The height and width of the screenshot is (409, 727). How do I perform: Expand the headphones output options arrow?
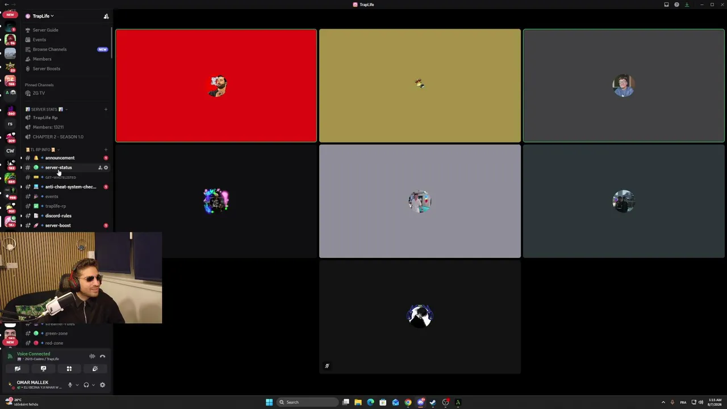coord(93,385)
